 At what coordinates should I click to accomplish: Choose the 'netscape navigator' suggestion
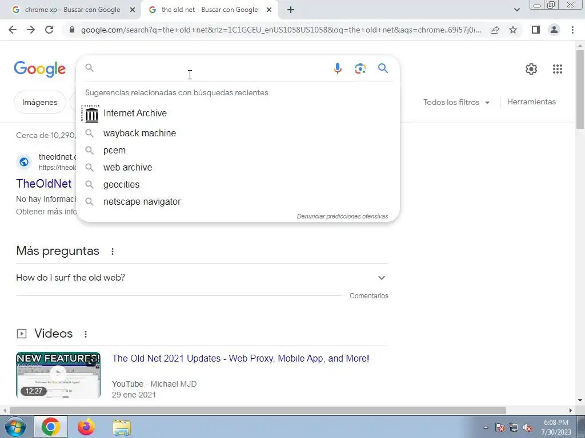pyautogui.click(x=238, y=201)
